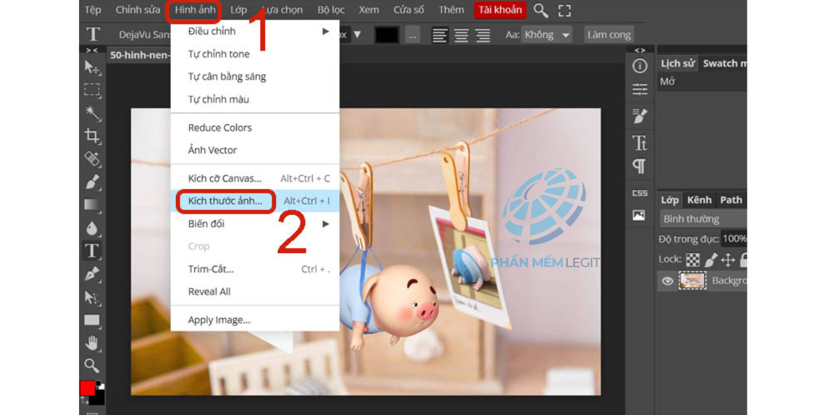
Task: Open the Brush settings panel icon
Action: (639, 116)
